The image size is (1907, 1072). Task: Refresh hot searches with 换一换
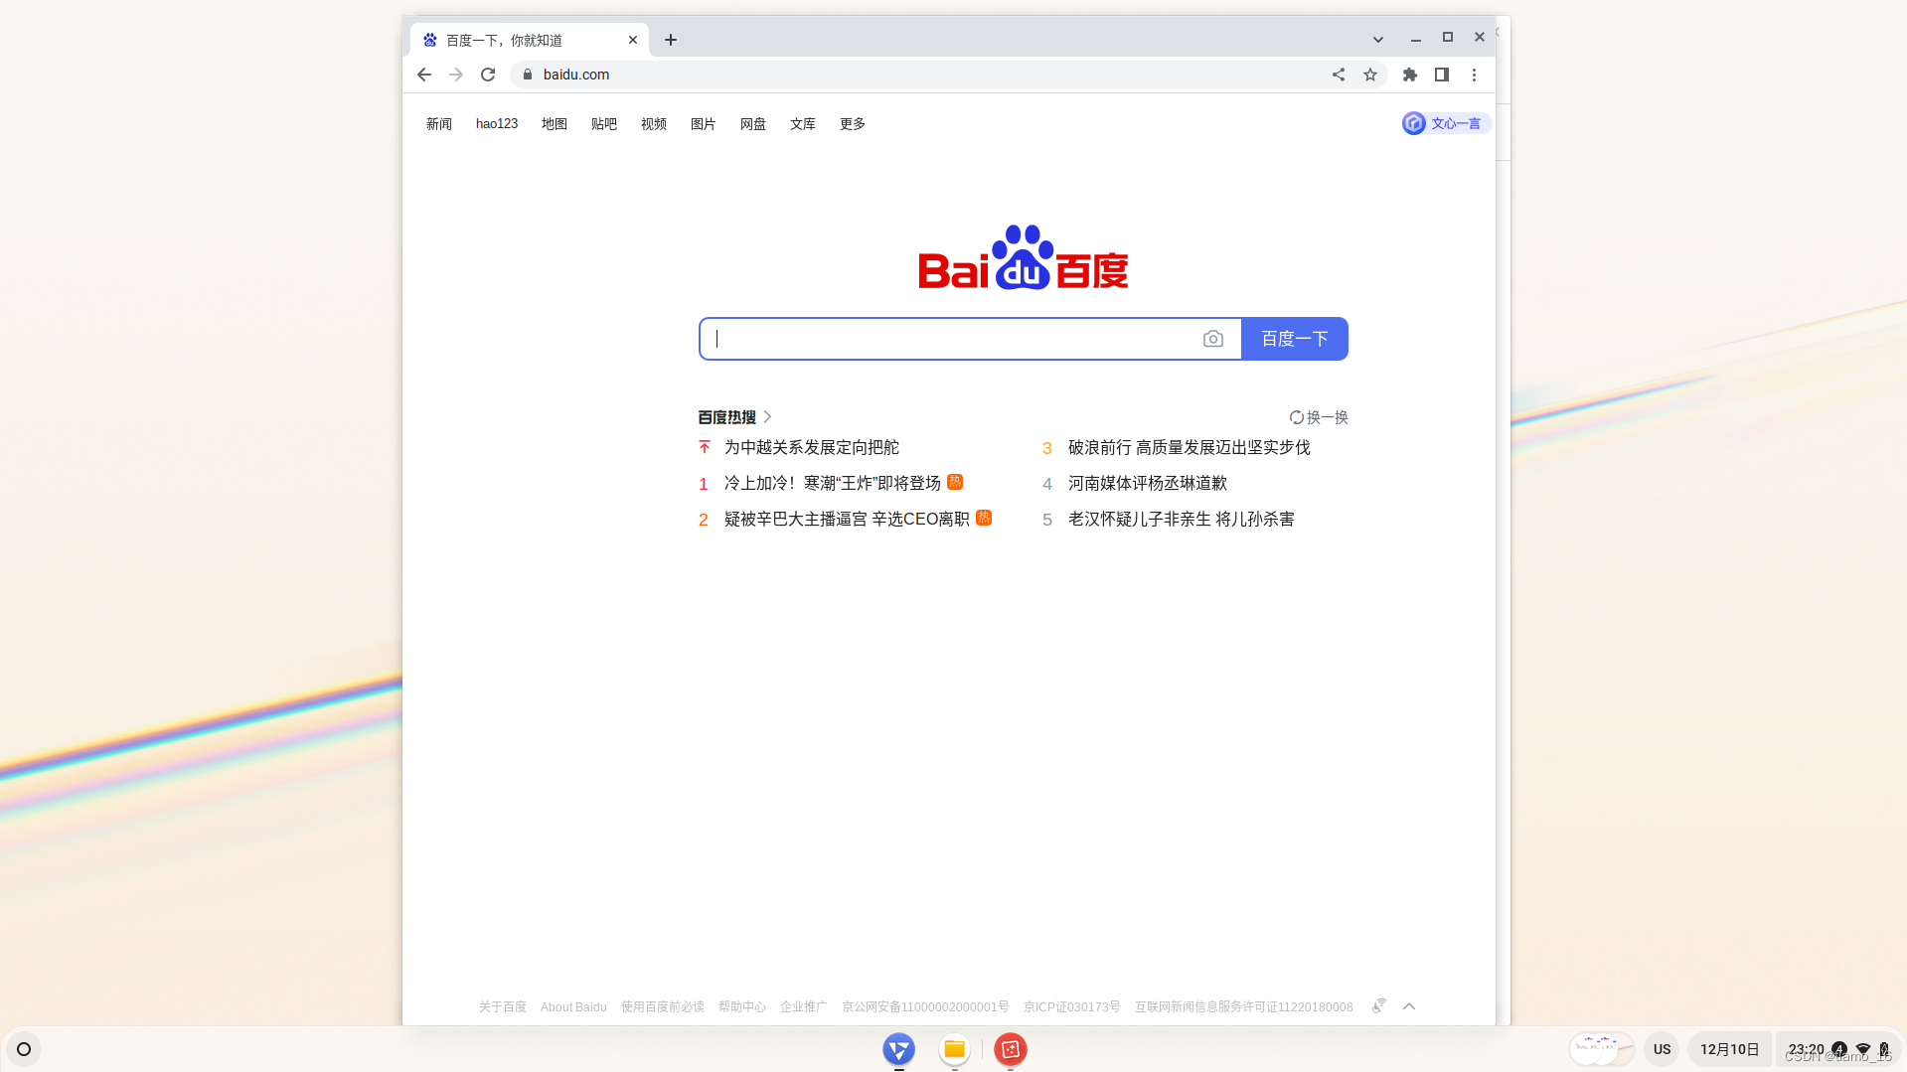[x=1319, y=417]
